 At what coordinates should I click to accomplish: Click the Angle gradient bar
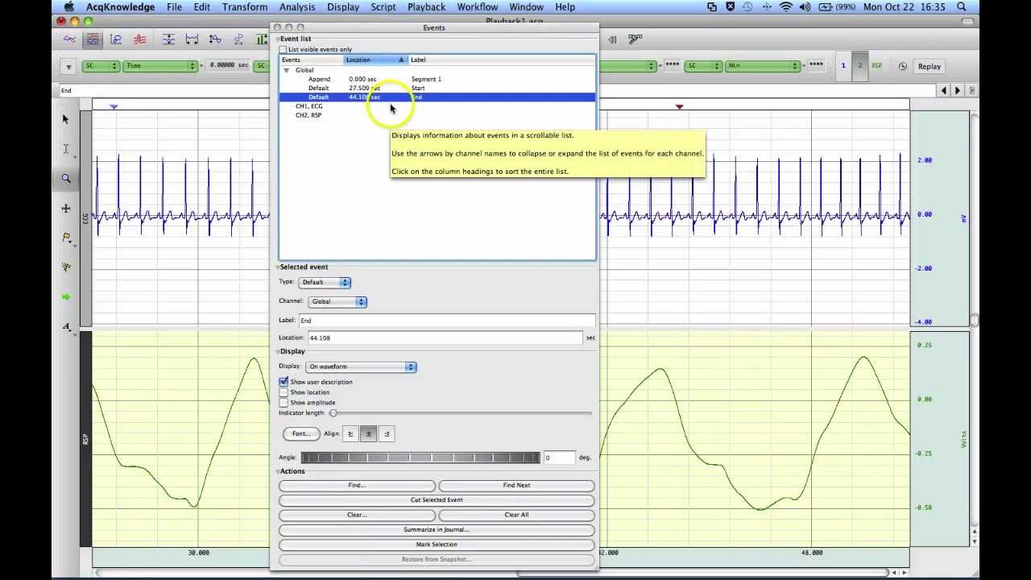click(420, 458)
